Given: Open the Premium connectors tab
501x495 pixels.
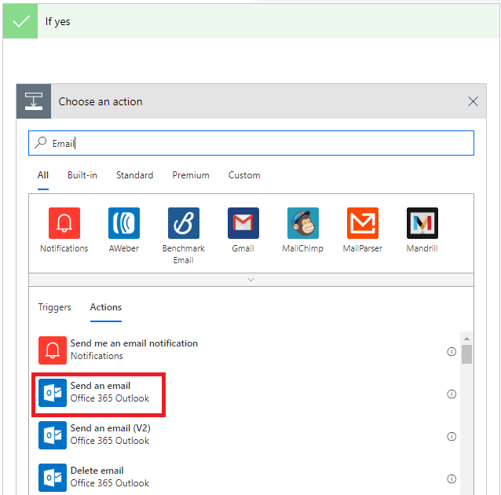Looking at the screenshot, I should coord(191,175).
